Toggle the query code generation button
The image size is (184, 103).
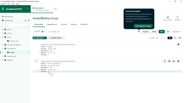(168, 32)
